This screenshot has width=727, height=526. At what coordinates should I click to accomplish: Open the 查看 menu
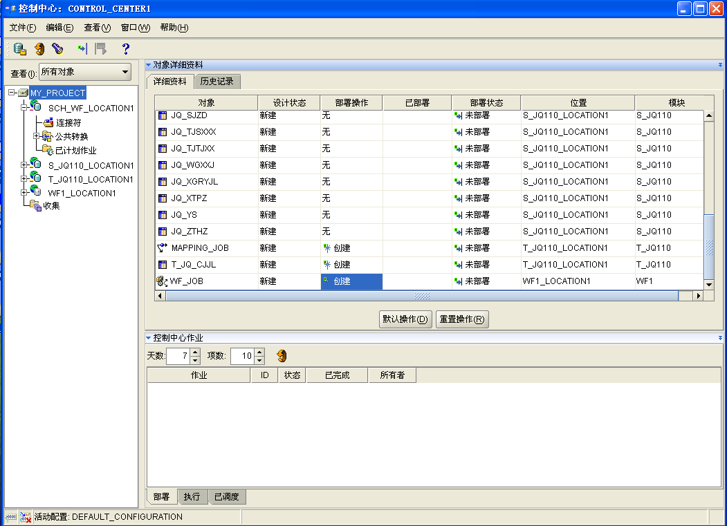click(x=98, y=28)
